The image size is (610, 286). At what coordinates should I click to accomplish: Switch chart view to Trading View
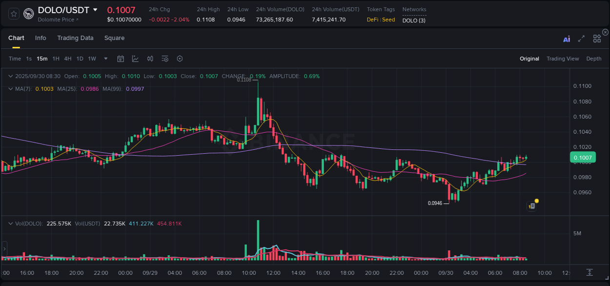click(563, 59)
